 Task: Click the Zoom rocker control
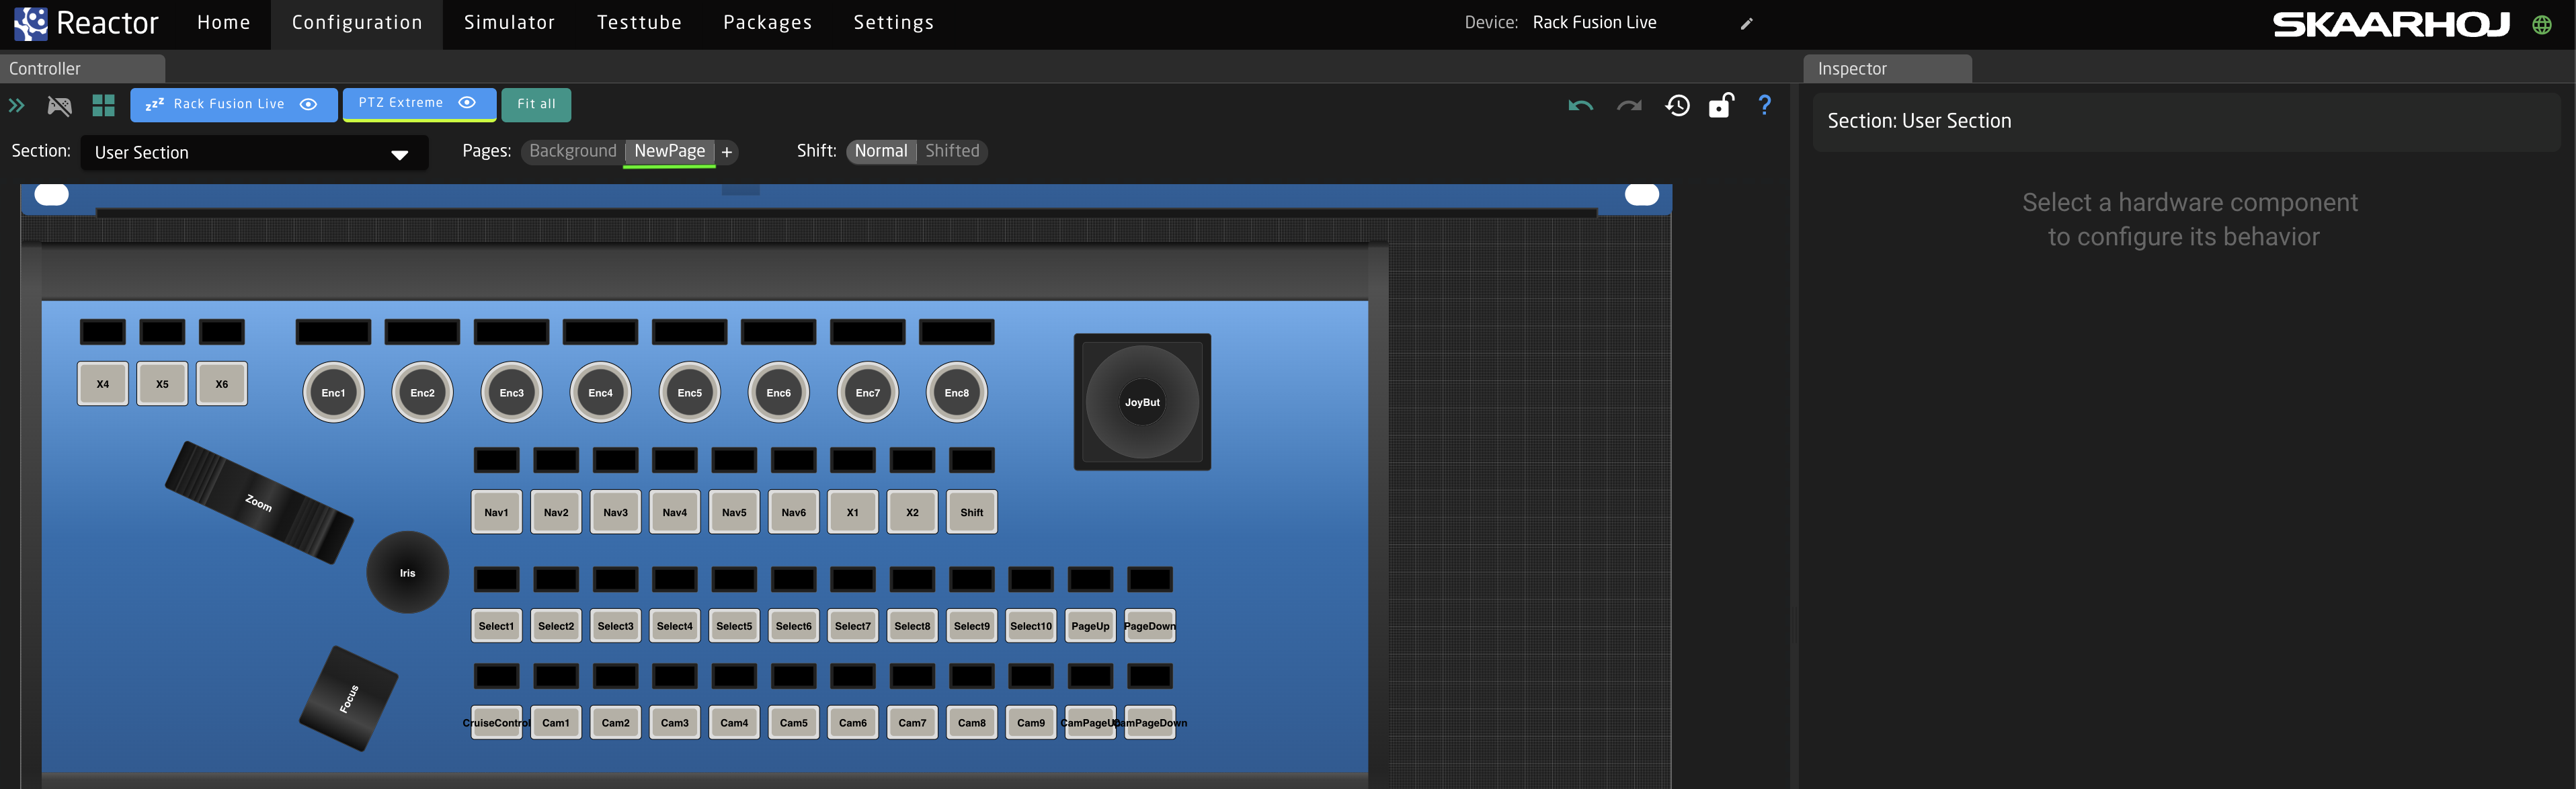259,502
